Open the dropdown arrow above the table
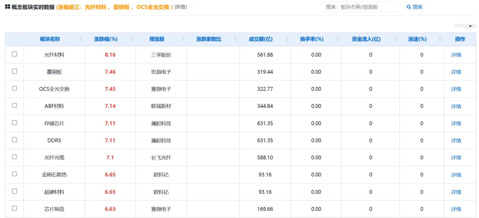 [471, 26]
